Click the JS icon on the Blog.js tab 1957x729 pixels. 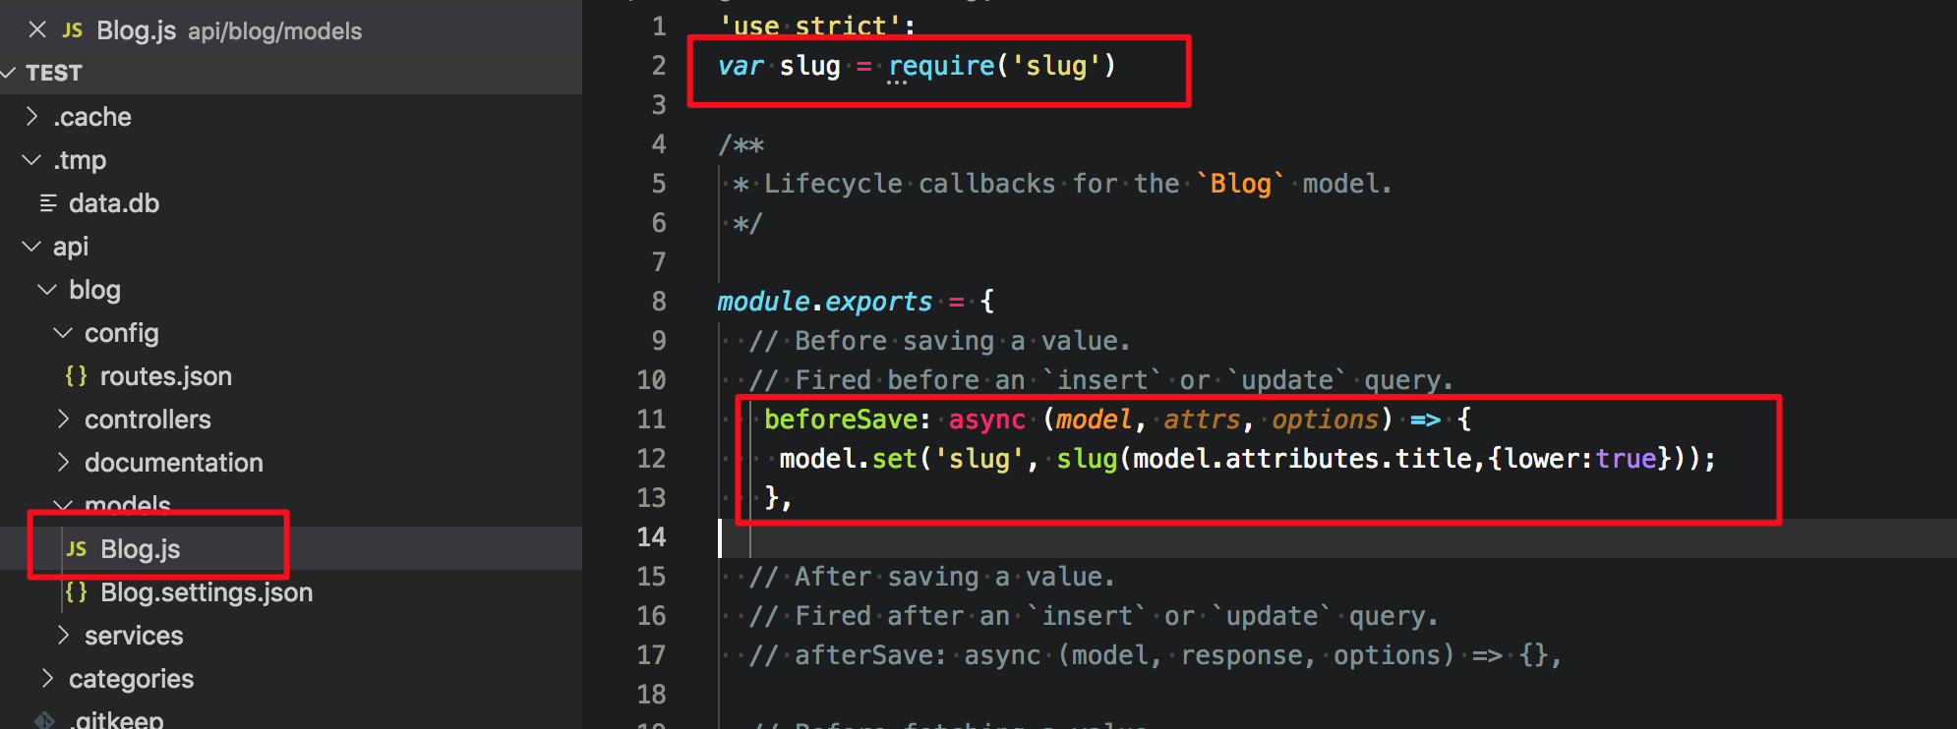coord(72,29)
